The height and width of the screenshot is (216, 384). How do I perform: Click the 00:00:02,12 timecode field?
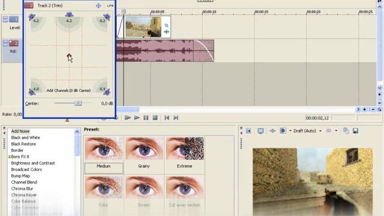(x=317, y=118)
